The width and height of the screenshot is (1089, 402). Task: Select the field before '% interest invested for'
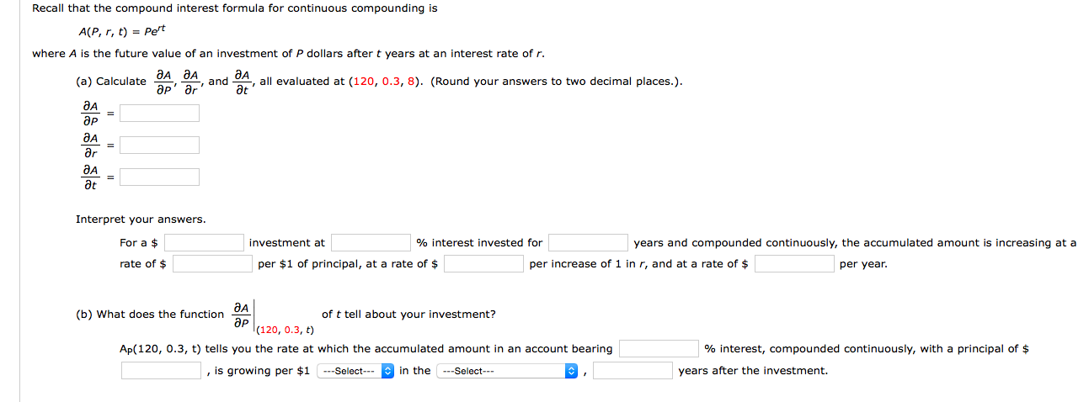point(371,243)
